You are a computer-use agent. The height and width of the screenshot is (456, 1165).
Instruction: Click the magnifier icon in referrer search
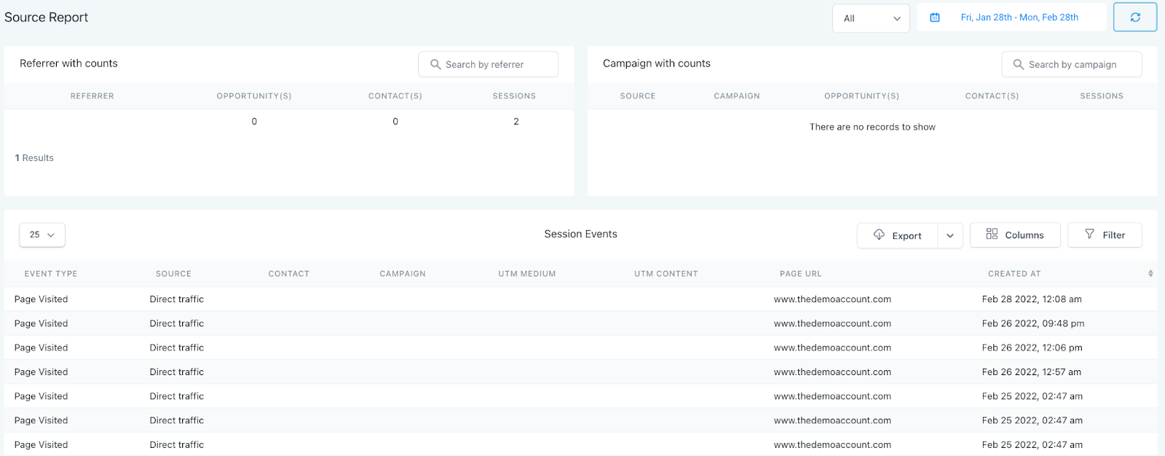(435, 64)
